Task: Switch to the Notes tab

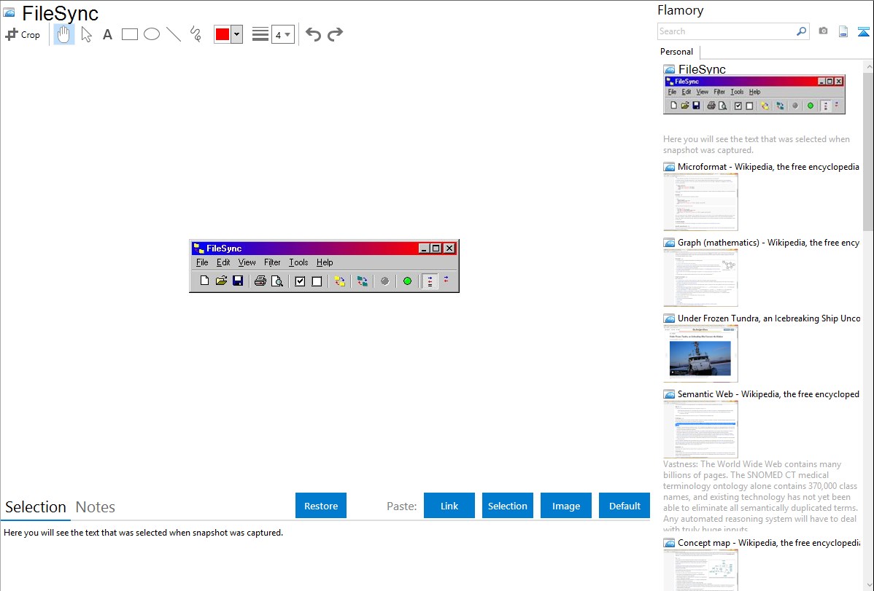Action: pos(96,507)
